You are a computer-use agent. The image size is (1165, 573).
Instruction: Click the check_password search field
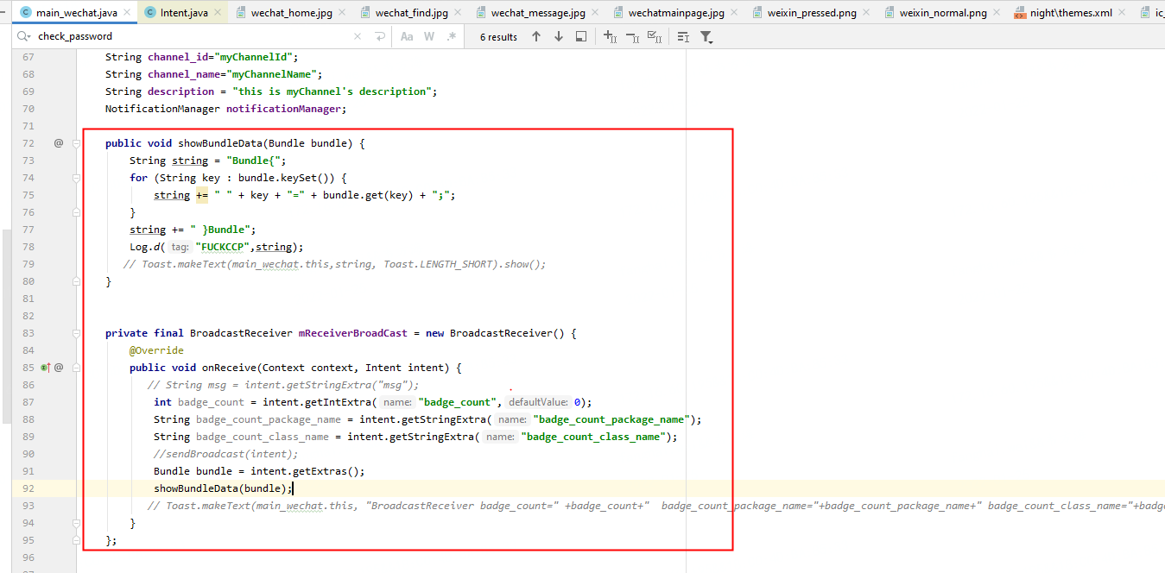[190, 36]
